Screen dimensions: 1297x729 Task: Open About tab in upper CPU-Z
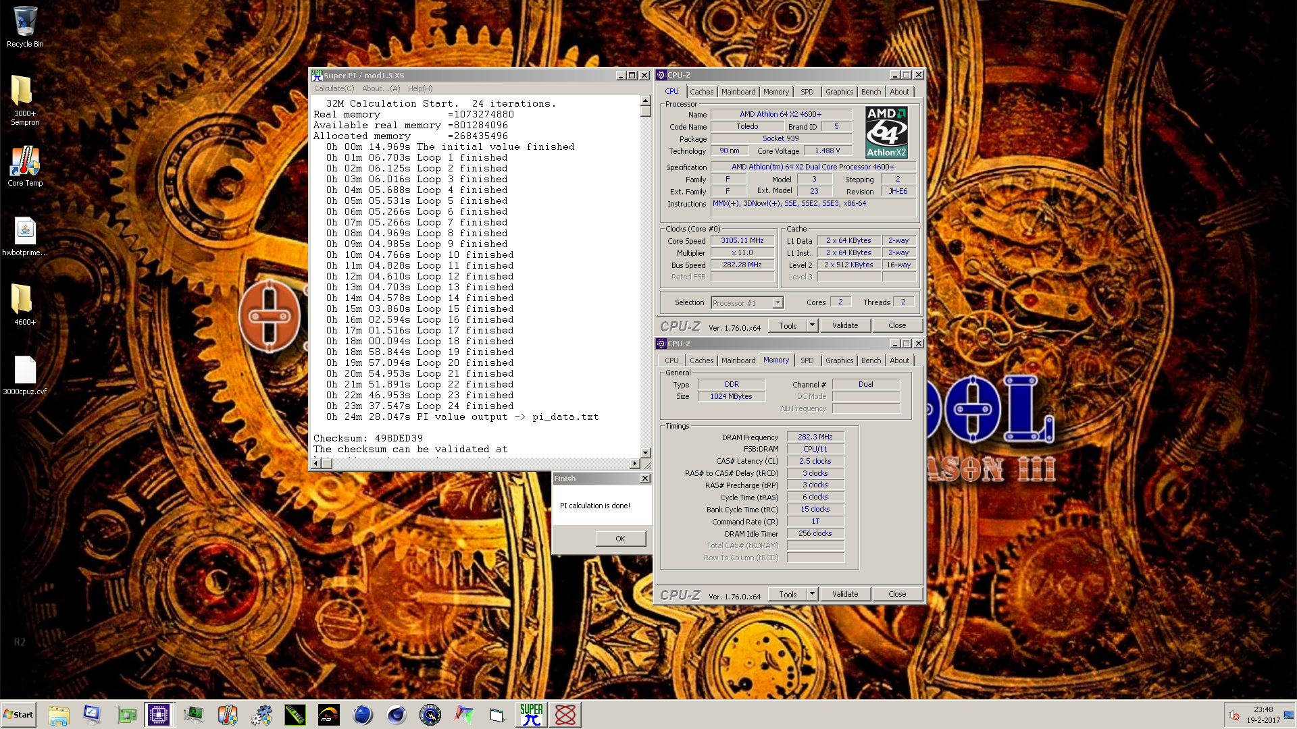[899, 92]
